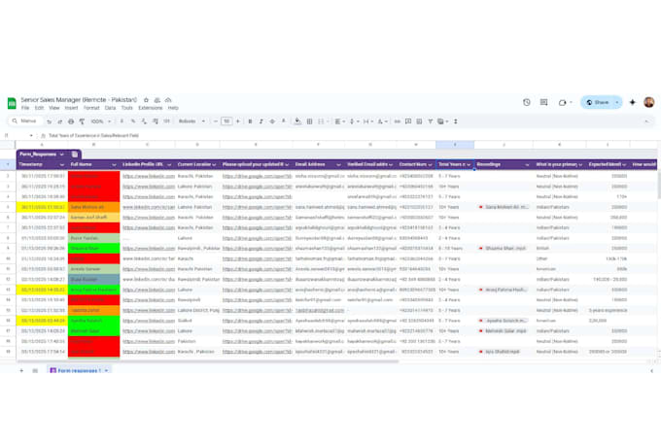Click the move-to-folder icon beside title

point(157,100)
